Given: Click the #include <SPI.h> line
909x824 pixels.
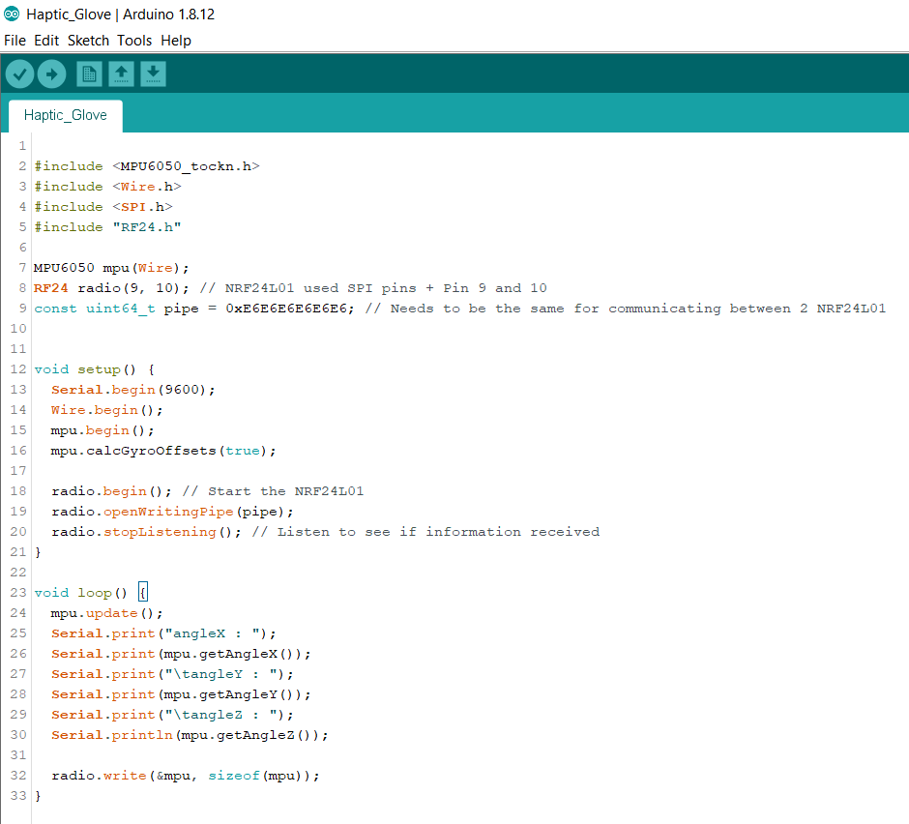Looking at the screenshot, I should tap(103, 207).
